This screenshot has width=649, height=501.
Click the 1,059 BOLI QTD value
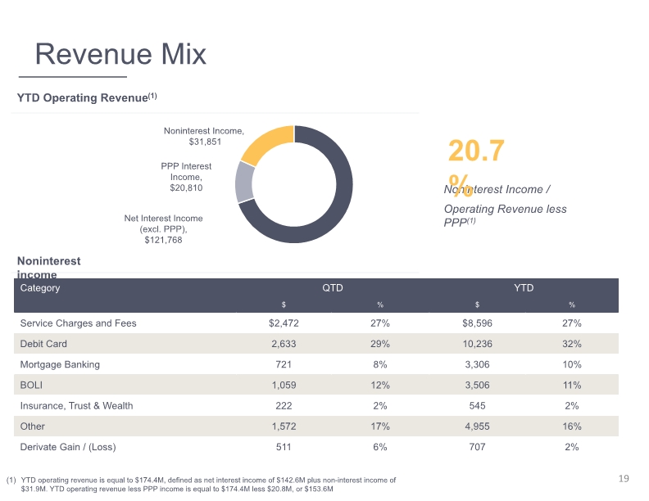click(284, 386)
